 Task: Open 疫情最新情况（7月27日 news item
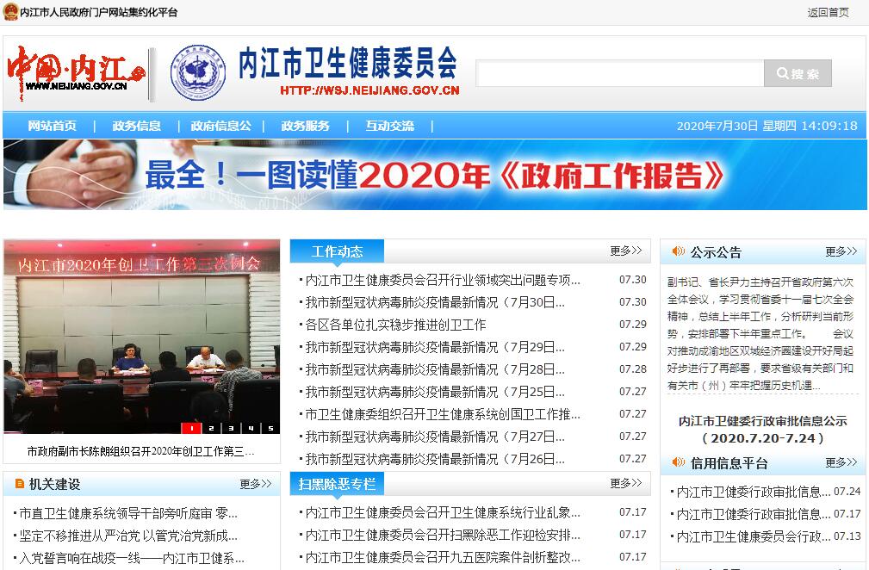(435, 437)
